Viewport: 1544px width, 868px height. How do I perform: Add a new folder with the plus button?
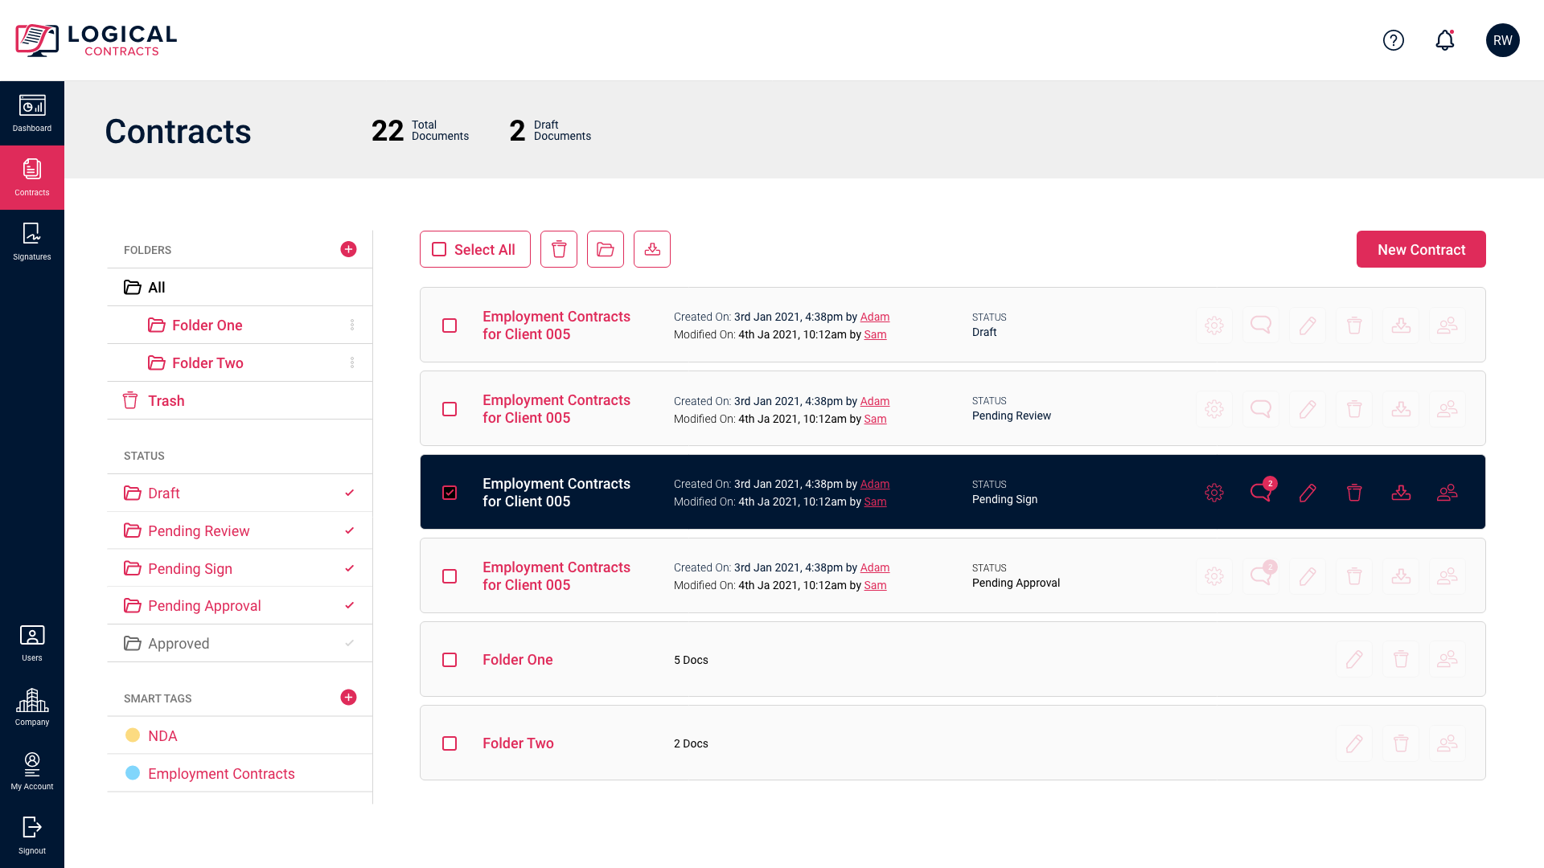(x=348, y=249)
